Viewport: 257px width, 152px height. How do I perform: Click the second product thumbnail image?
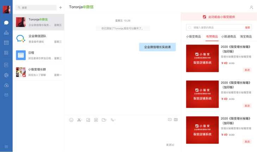point(202,94)
